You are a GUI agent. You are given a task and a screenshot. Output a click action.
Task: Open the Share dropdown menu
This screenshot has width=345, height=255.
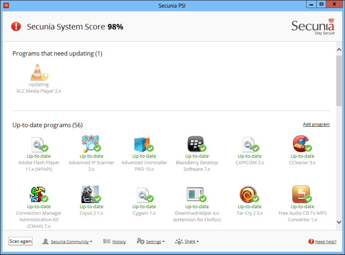pyautogui.click(x=191, y=241)
